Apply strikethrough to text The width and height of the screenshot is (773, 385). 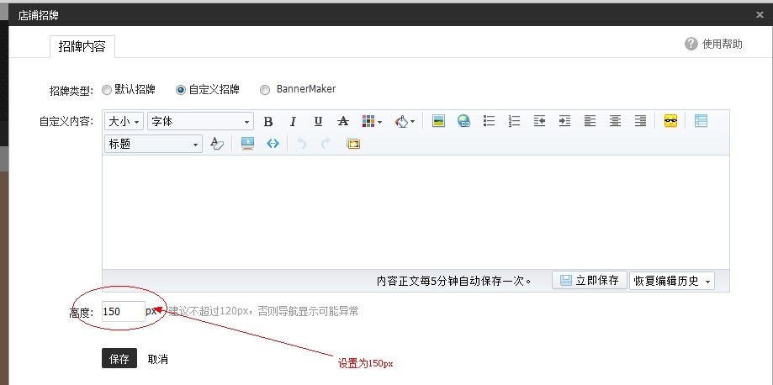click(342, 121)
